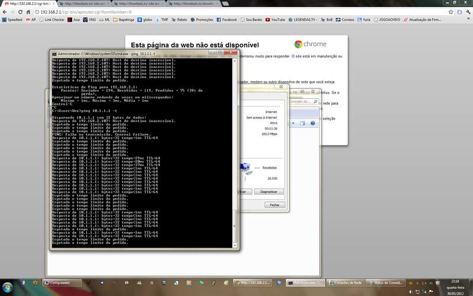Open the ML bookmark
The height and width of the screenshot is (296, 473).
pos(105,20)
